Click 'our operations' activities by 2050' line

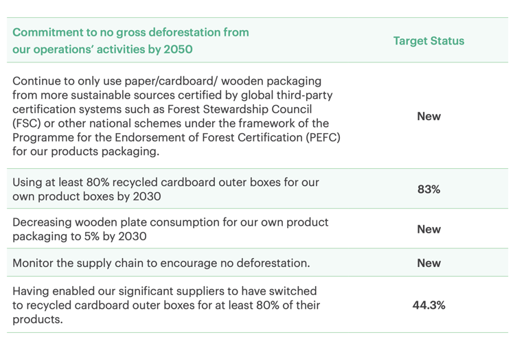pos(102,49)
